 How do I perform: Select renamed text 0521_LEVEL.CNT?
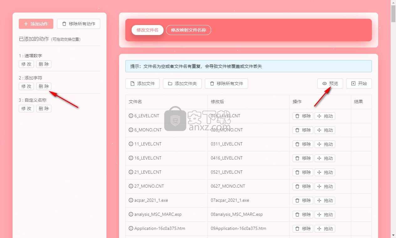[x=227, y=172]
